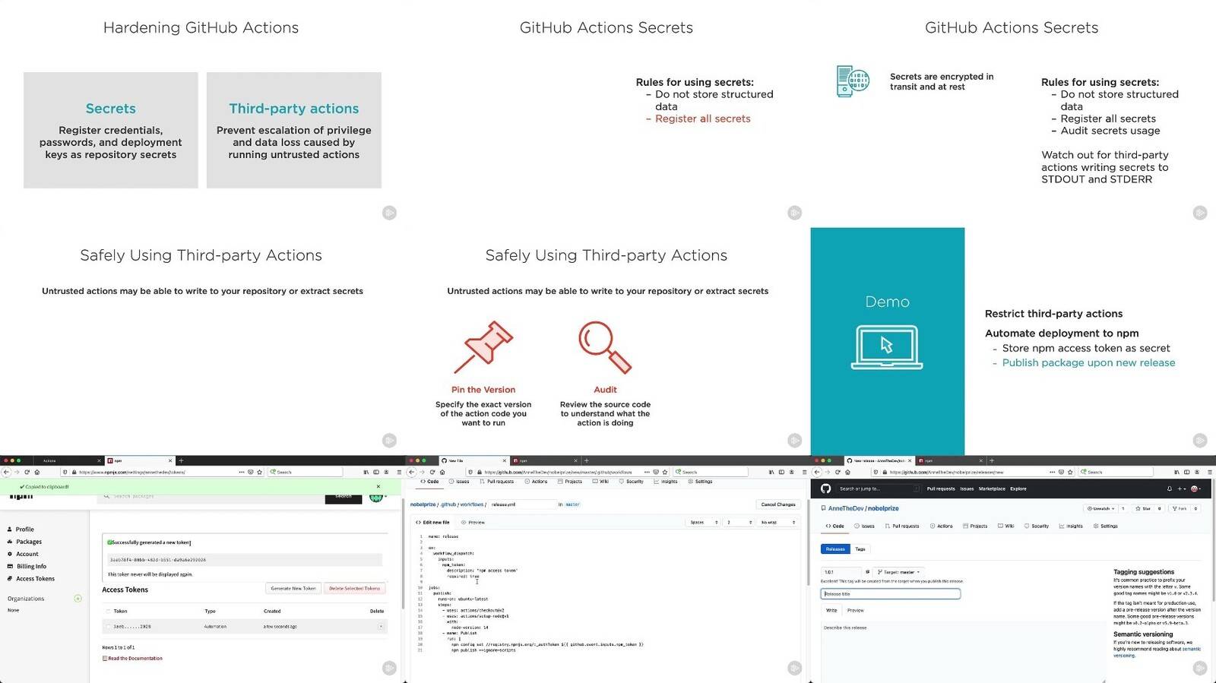Toggle Firefox sidebars icon in npm window
This screenshot has height=683, width=1216.
pos(376,472)
